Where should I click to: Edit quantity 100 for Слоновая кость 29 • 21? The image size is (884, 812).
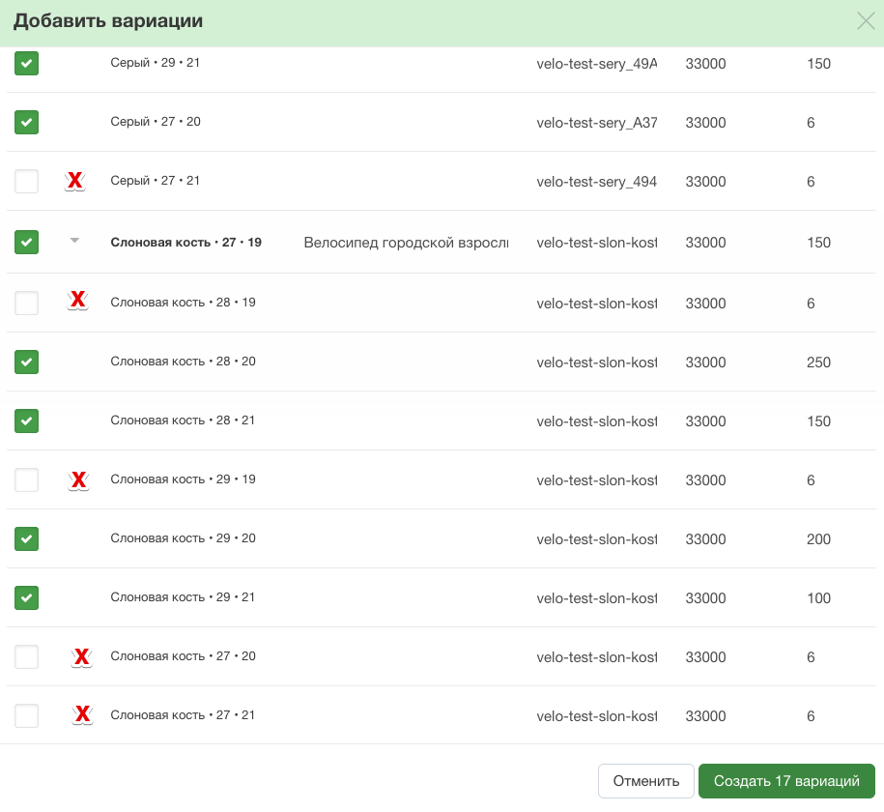click(x=818, y=598)
